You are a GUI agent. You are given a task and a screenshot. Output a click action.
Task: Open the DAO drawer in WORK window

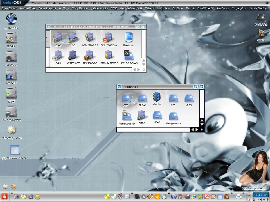(x=58, y=38)
